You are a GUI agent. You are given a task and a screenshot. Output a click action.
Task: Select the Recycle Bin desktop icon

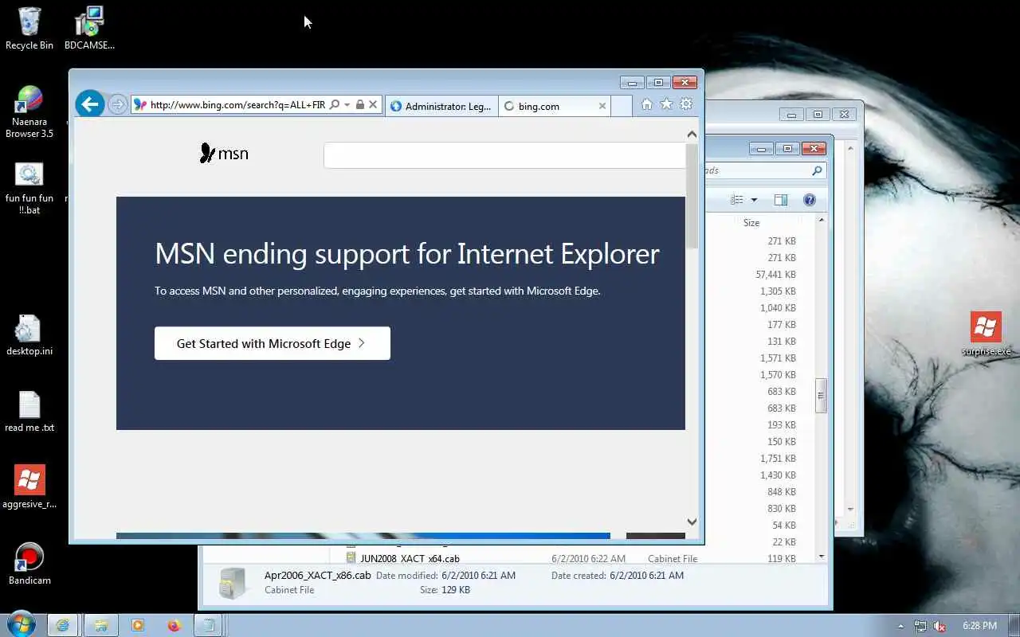click(29, 29)
